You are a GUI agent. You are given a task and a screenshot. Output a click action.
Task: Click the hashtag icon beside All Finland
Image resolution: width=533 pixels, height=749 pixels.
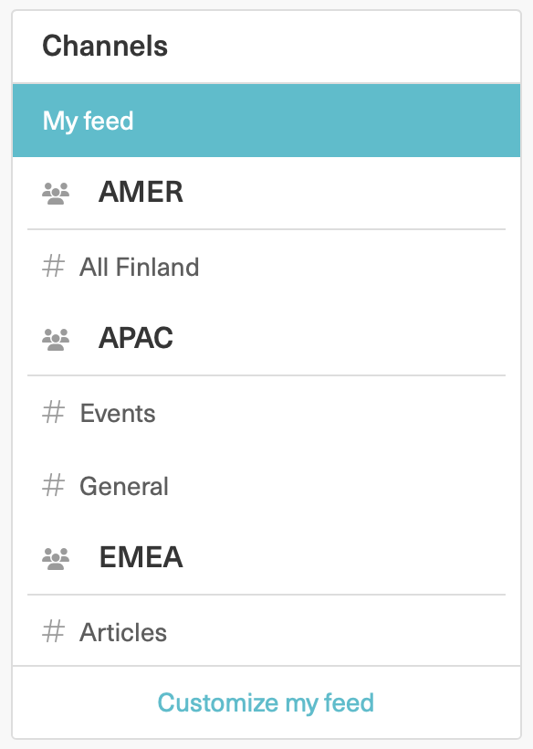click(53, 267)
